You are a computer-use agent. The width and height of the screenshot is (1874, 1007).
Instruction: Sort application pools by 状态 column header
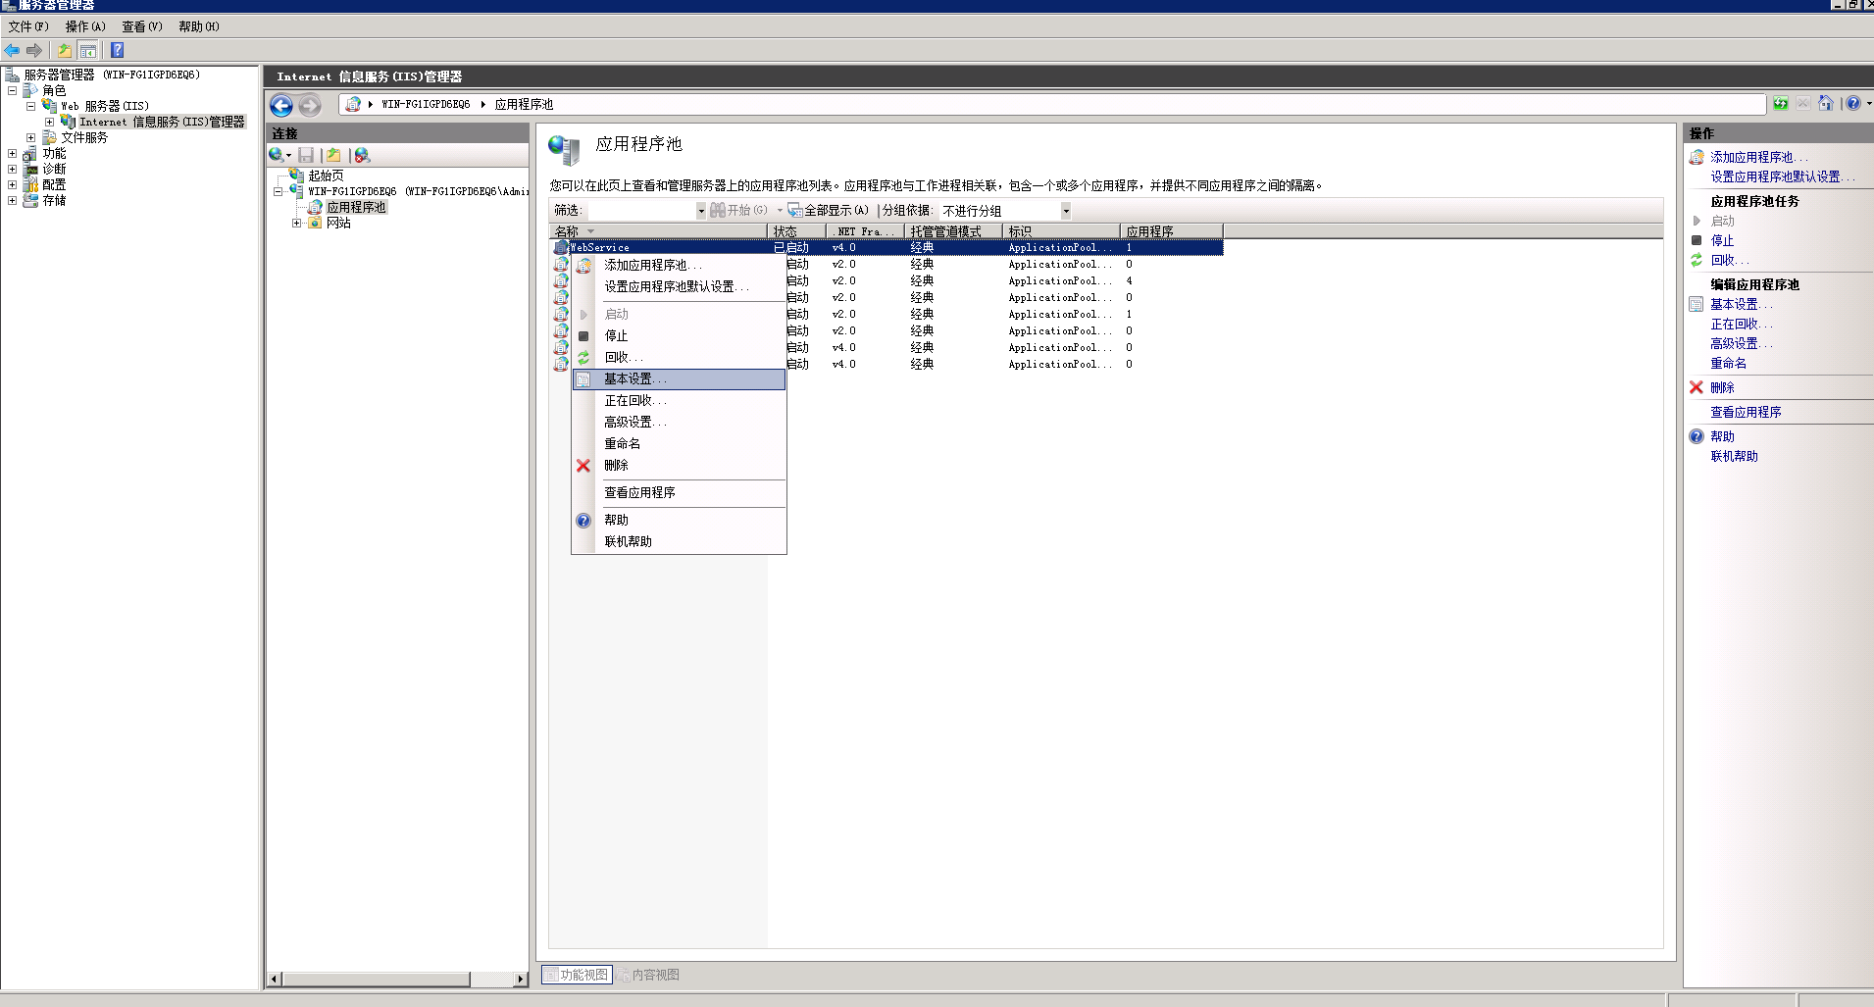tap(786, 230)
